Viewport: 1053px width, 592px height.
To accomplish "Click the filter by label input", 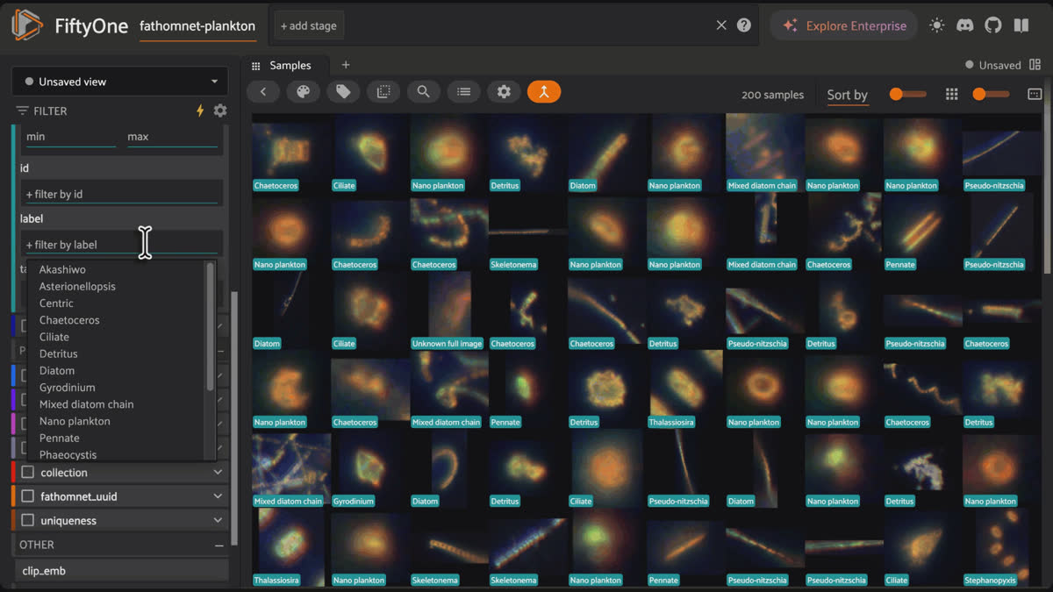I will click(121, 245).
